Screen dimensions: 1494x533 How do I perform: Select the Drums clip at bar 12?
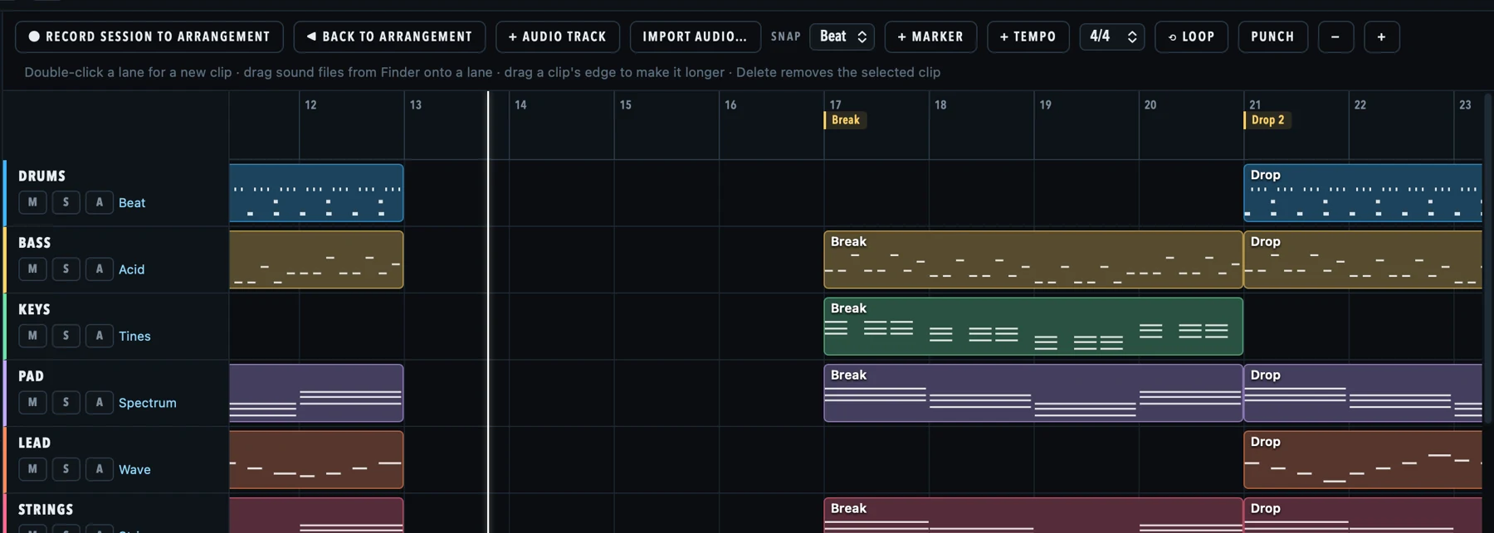316,193
